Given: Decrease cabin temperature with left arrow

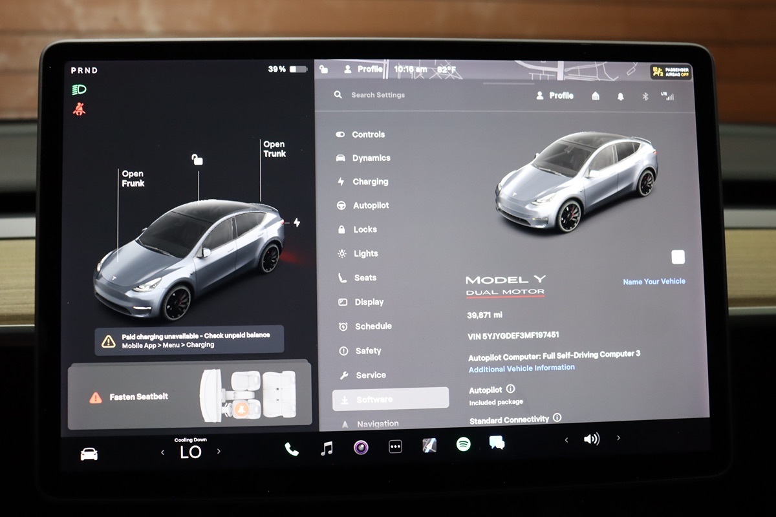Looking at the screenshot, I should click(x=162, y=452).
